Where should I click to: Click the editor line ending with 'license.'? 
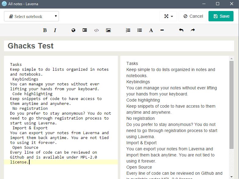(x=61, y=162)
